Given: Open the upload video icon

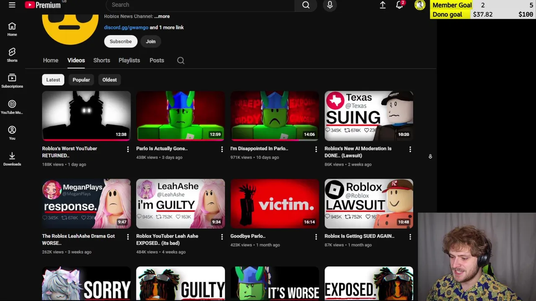Looking at the screenshot, I should tap(382, 5).
